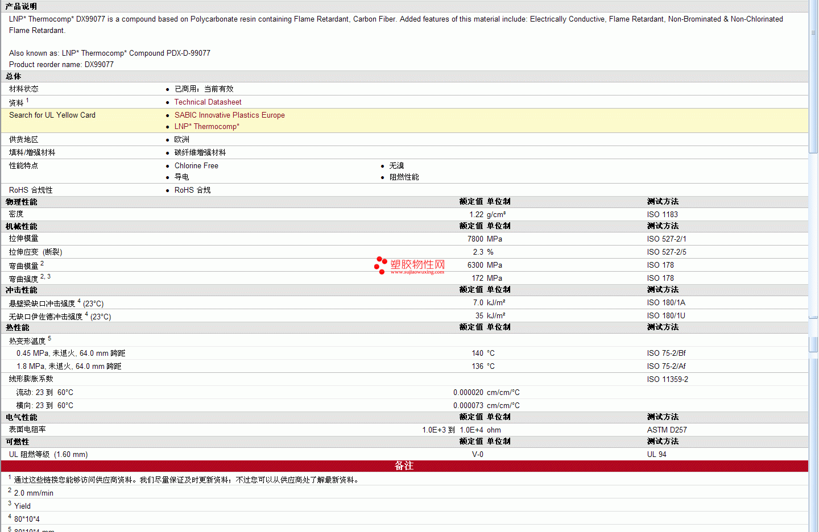Select the 欧洲 supply region entry
The image size is (819, 532).
182,140
